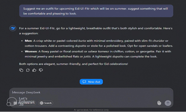Regenerate the response using the refresh icon

(x=28, y=70)
